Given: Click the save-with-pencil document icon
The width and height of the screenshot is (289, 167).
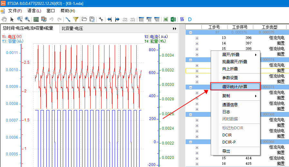Looking at the screenshot, I should pos(92,19).
